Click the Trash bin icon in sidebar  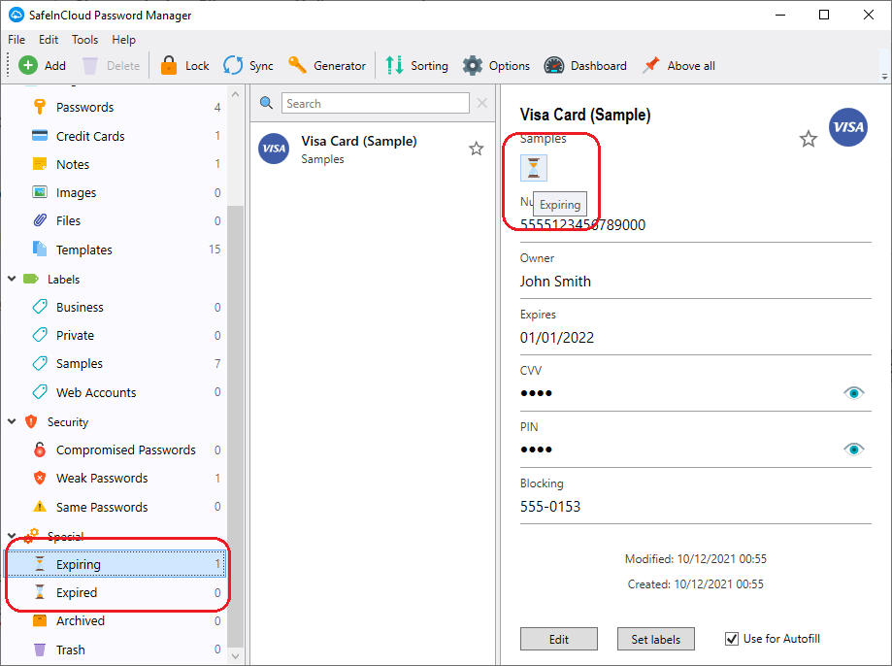pos(40,649)
